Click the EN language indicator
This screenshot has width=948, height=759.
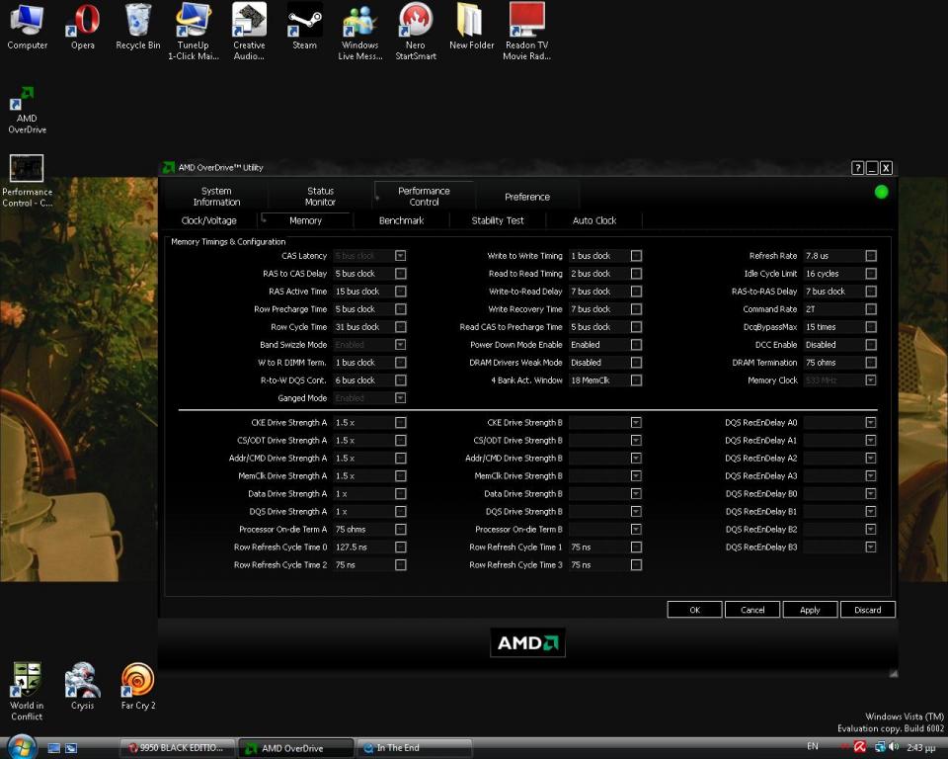click(813, 746)
